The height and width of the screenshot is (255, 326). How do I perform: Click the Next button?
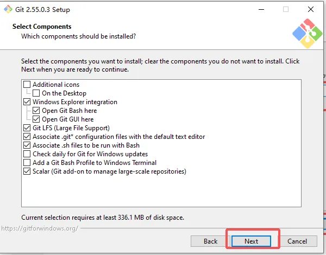(x=251, y=241)
